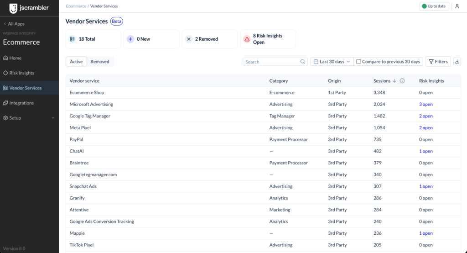467x253 pixels.
Task: Open Microsoft Advertising 3 open link
Action: point(425,104)
